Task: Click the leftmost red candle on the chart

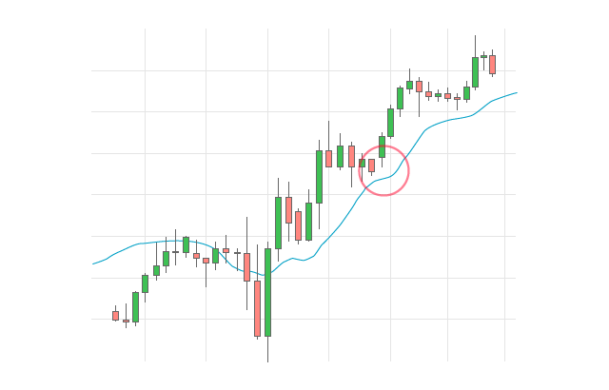Action: tap(115, 315)
